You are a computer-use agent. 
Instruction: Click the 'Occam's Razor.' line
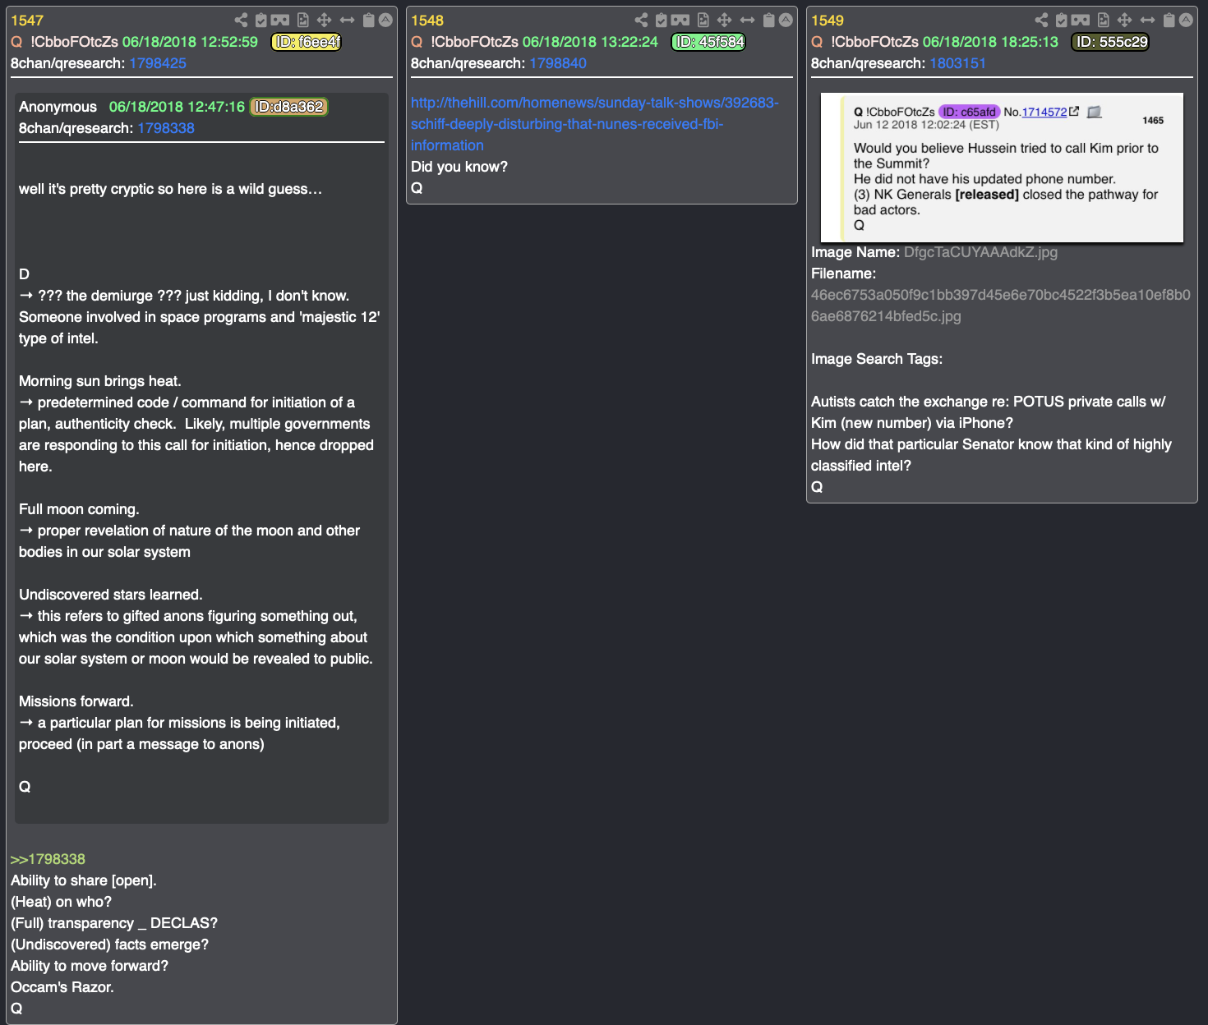[x=62, y=987]
